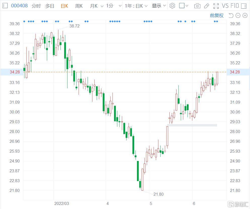Click the last candlestick on the chart
The image size is (250, 209).
(x=217, y=78)
